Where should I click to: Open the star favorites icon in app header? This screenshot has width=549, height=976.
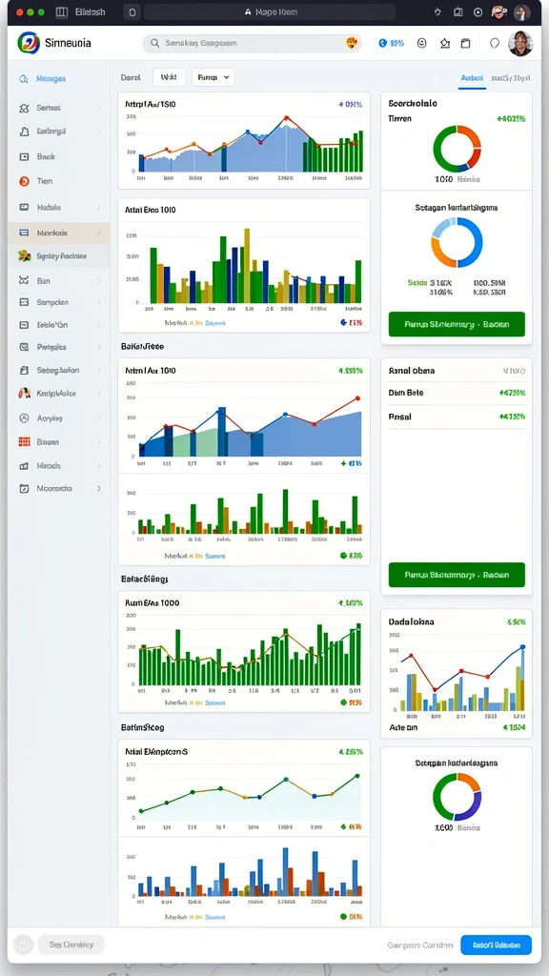[x=444, y=43]
